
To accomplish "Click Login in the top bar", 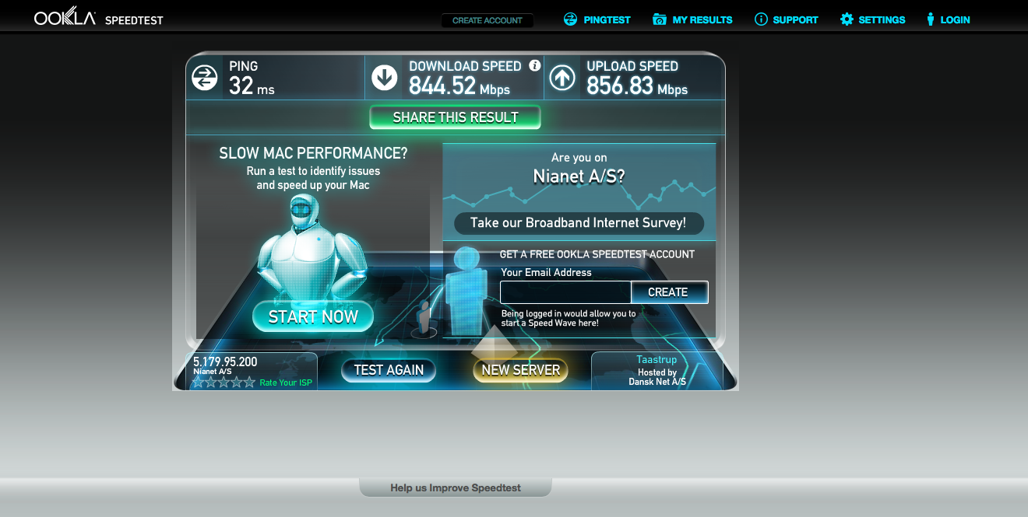I will 947,19.
